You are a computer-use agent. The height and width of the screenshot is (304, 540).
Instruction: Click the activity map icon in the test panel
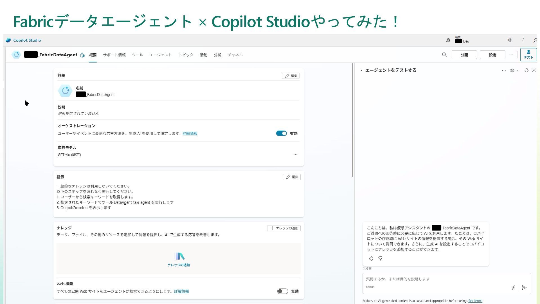(x=512, y=70)
